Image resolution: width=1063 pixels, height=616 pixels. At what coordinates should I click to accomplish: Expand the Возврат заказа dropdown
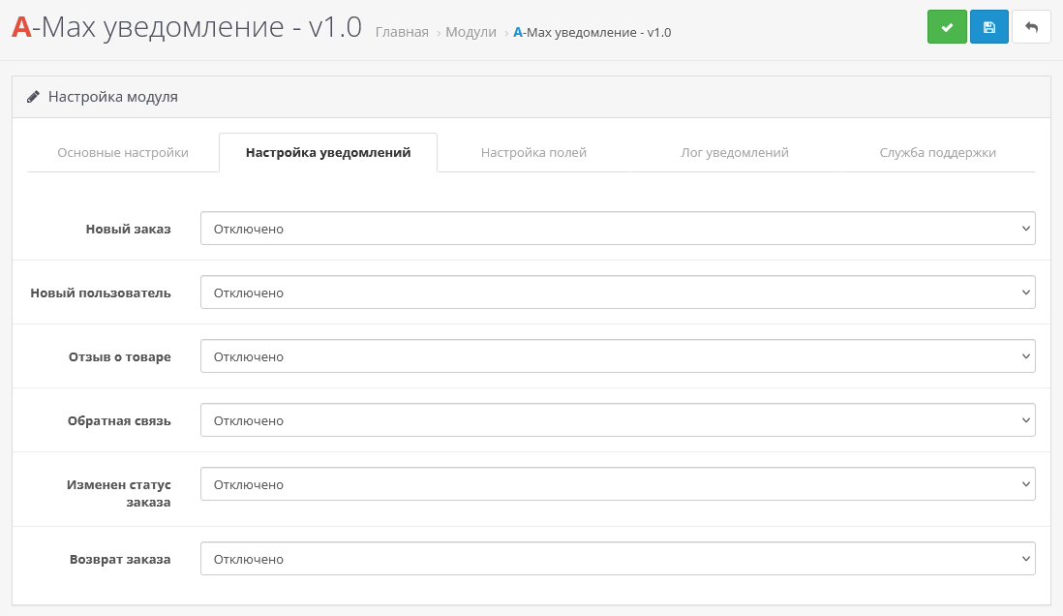coord(617,559)
